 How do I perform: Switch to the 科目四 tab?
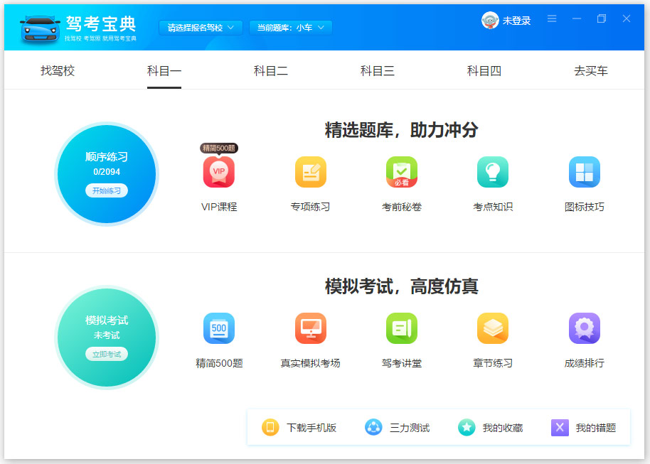[x=484, y=71]
